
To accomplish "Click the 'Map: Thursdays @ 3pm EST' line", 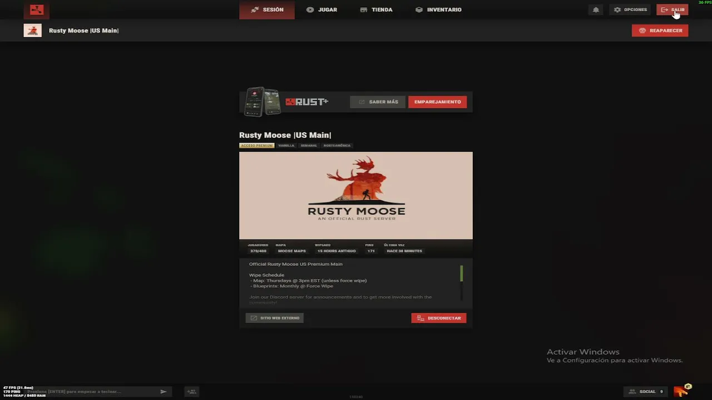I will (x=309, y=281).
